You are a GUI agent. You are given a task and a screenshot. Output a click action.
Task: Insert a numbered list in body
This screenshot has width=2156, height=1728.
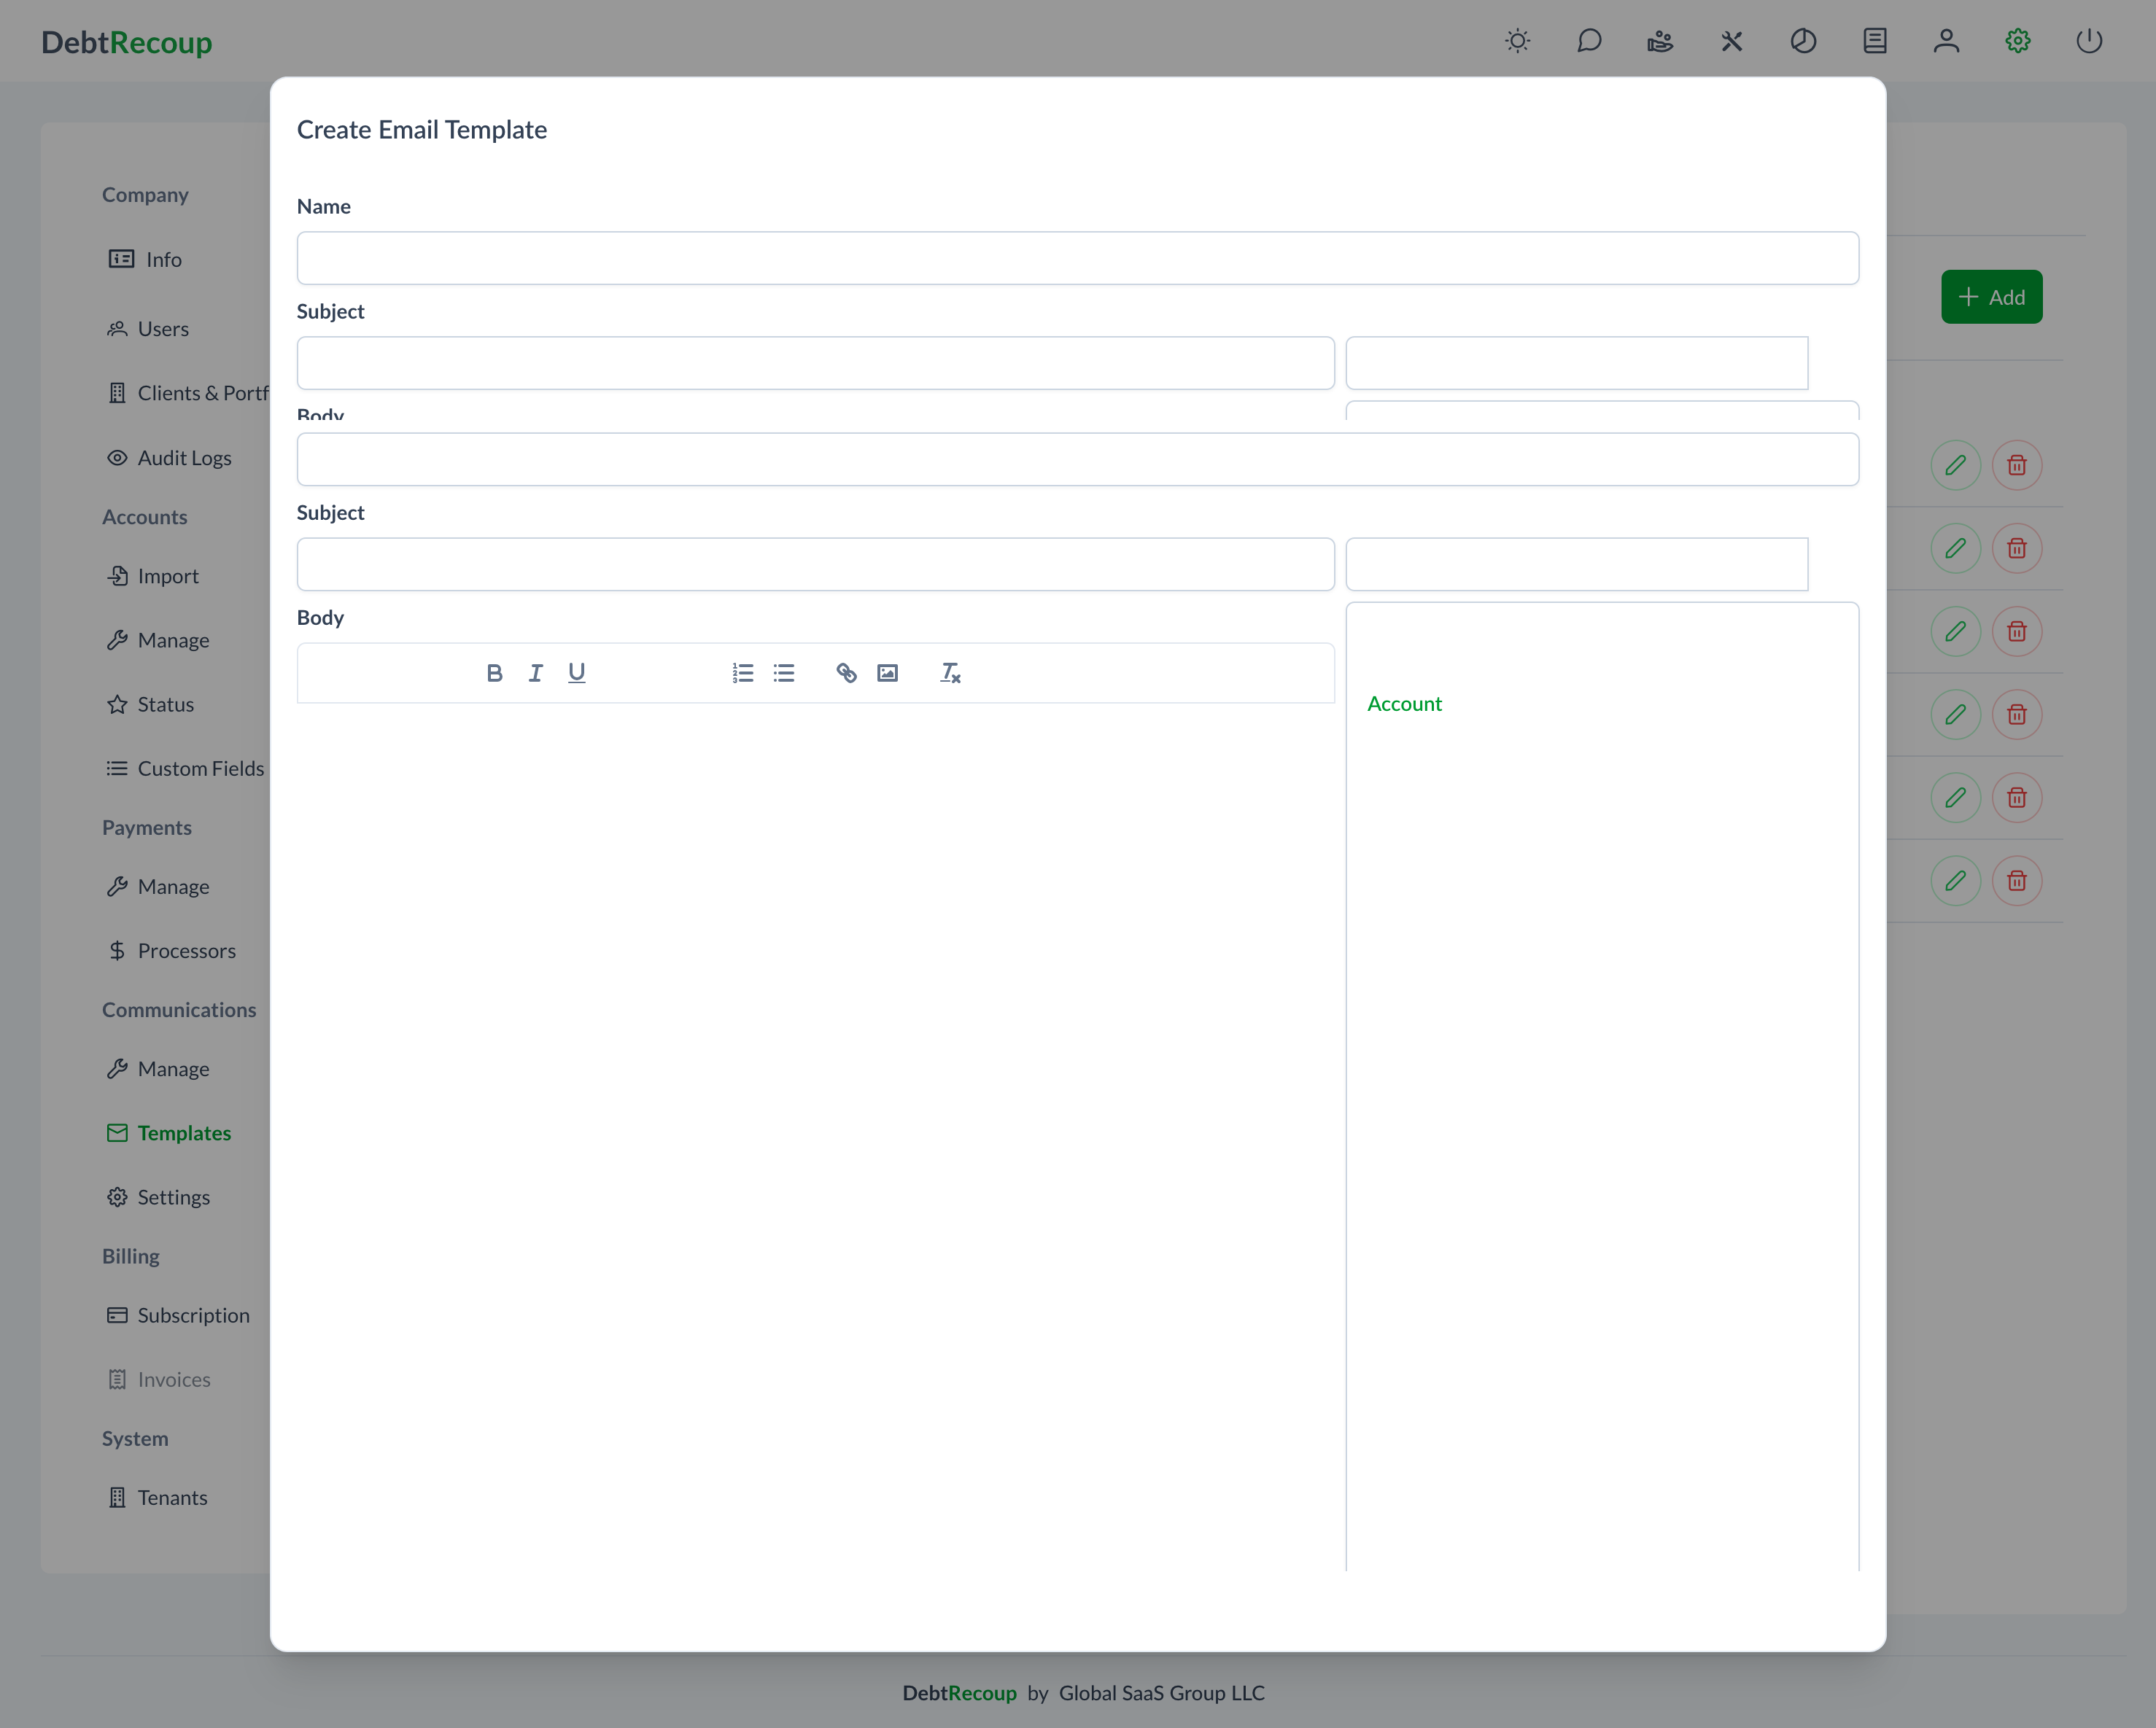pos(743,674)
